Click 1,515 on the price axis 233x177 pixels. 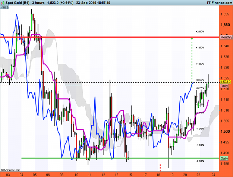[225, 99]
